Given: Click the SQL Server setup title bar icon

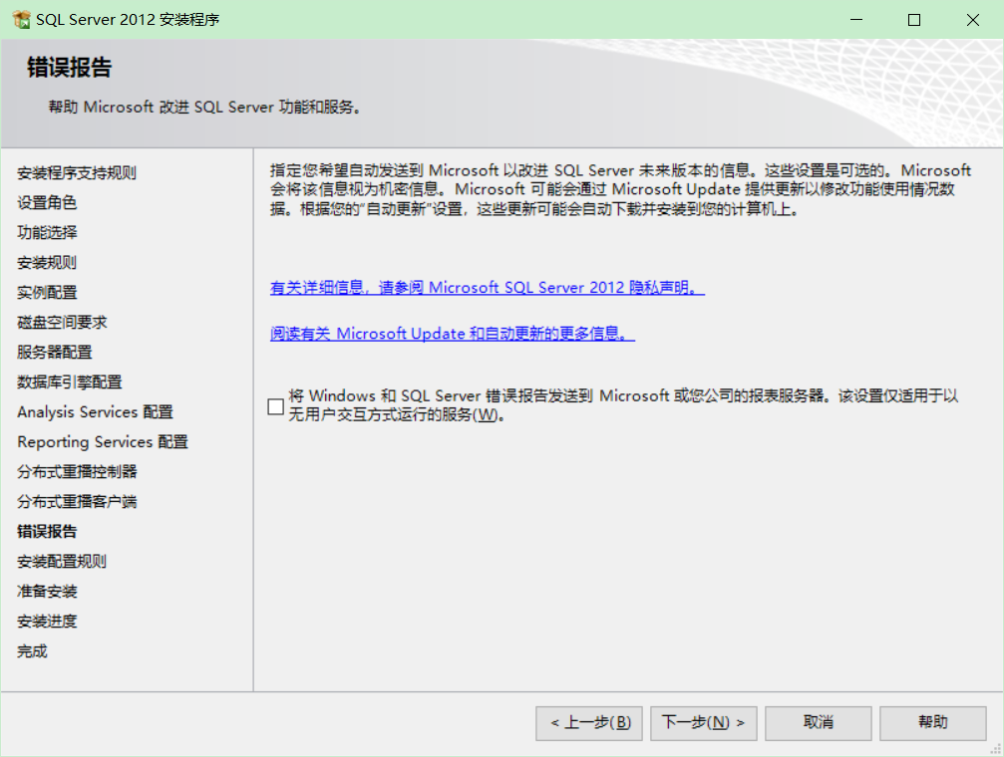Looking at the screenshot, I should 21,20.
